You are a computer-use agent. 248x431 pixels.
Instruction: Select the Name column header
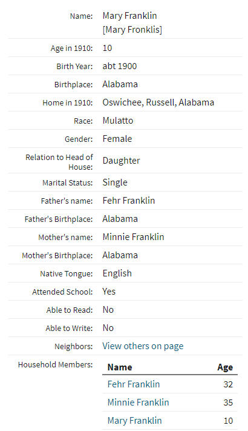pos(120,367)
